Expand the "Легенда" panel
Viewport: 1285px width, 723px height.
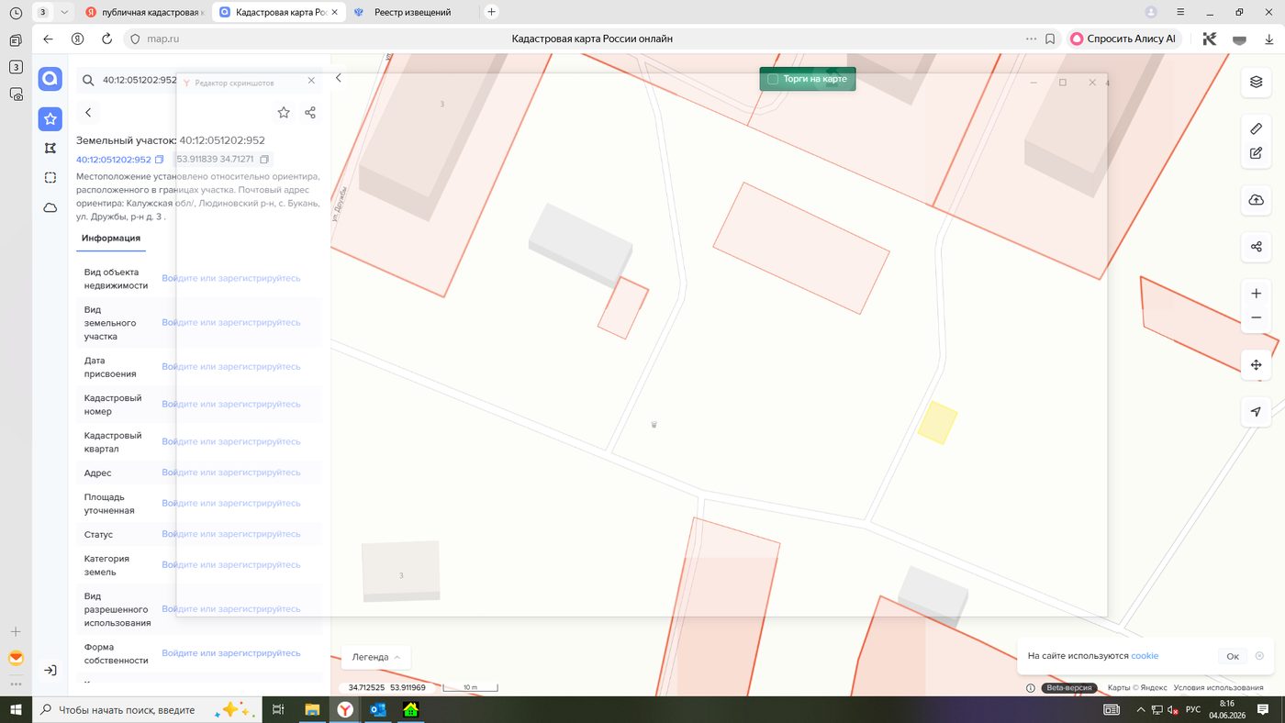375,657
